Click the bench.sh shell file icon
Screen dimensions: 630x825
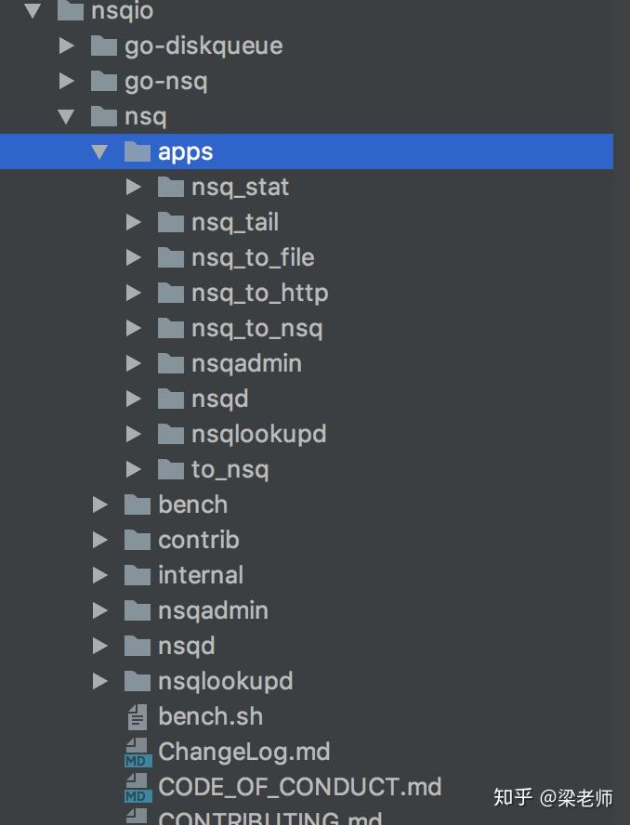pyautogui.click(x=137, y=716)
